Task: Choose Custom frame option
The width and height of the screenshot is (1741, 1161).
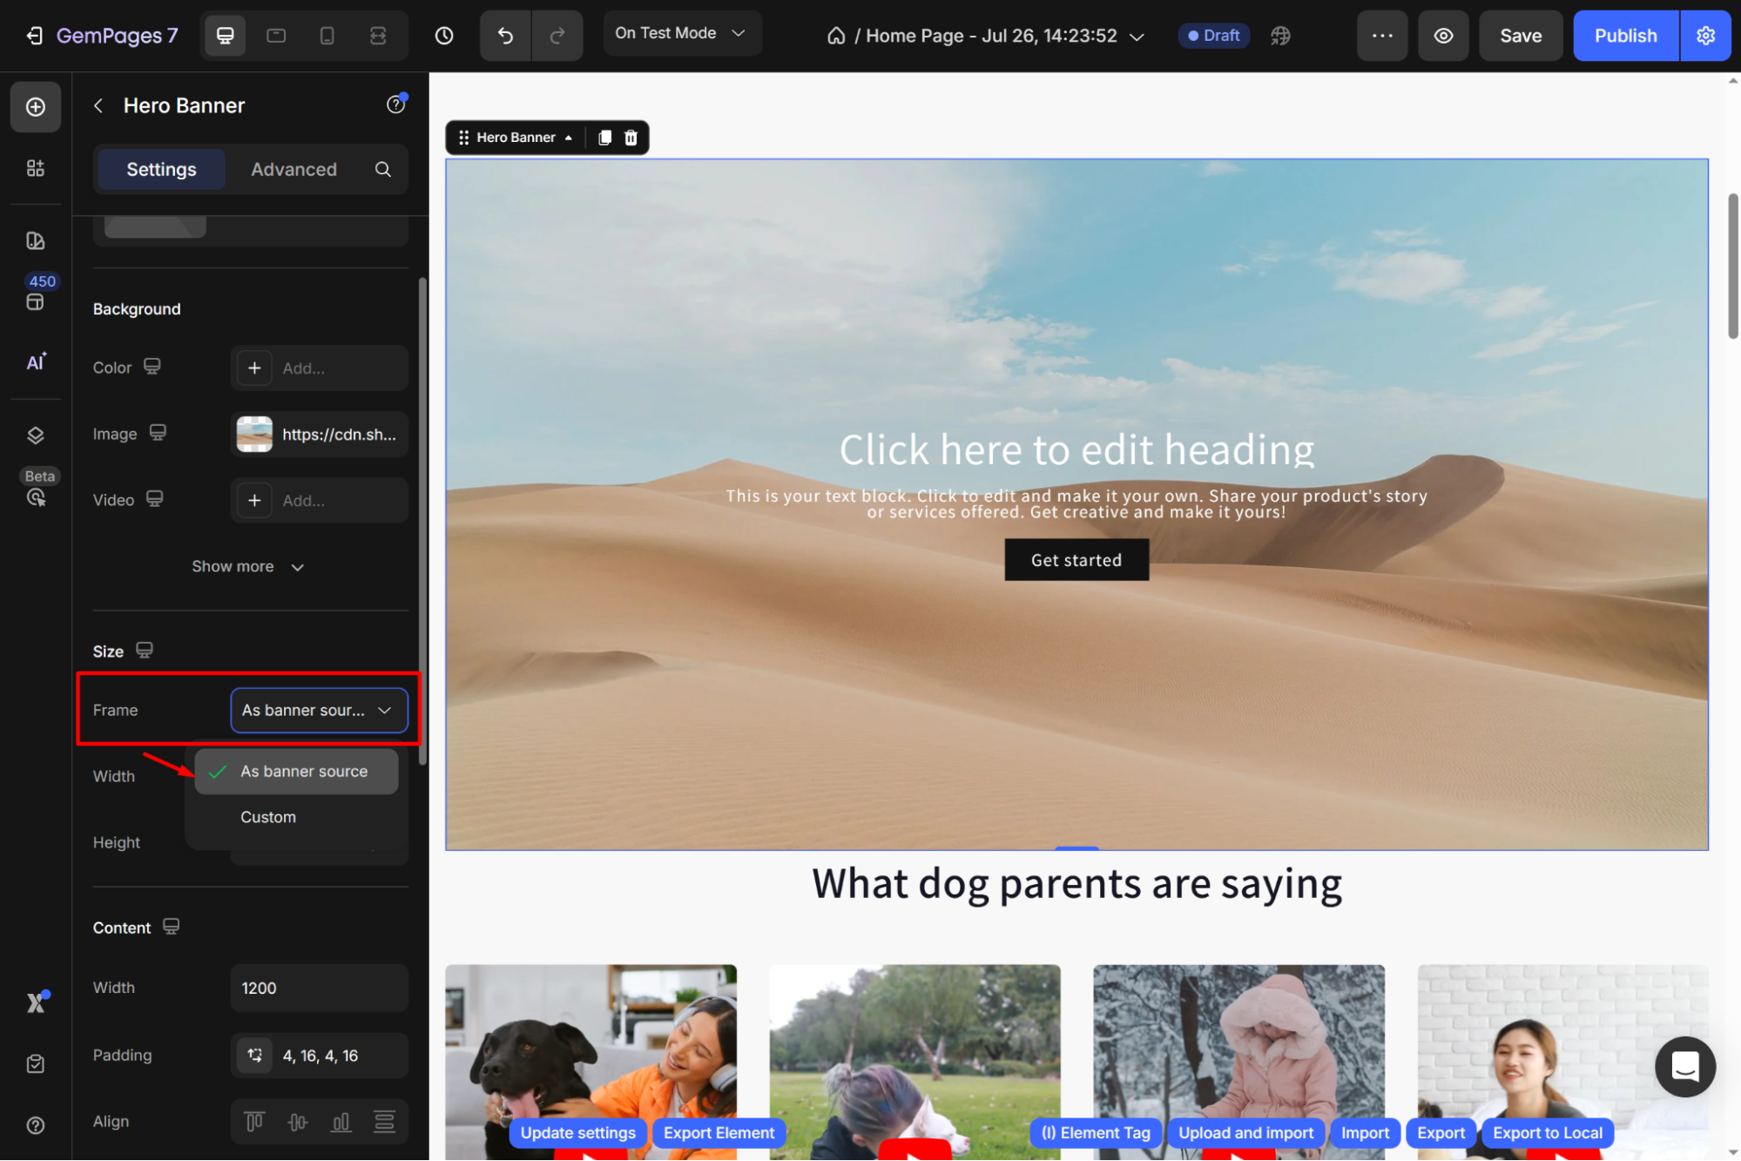Action: point(268,817)
